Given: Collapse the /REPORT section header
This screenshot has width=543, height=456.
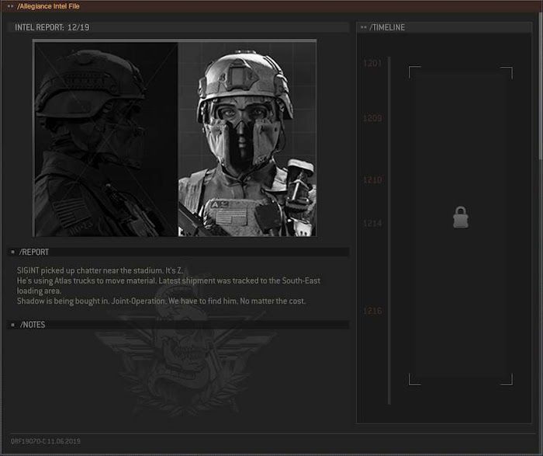Looking at the screenshot, I should [x=178, y=252].
